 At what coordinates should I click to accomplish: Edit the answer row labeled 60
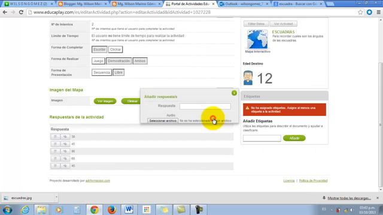tap(65, 159)
